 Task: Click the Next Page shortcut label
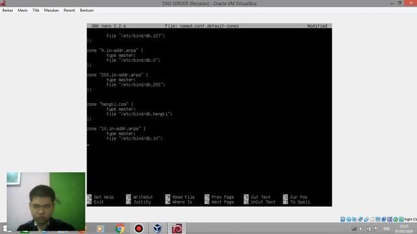[x=223, y=202]
